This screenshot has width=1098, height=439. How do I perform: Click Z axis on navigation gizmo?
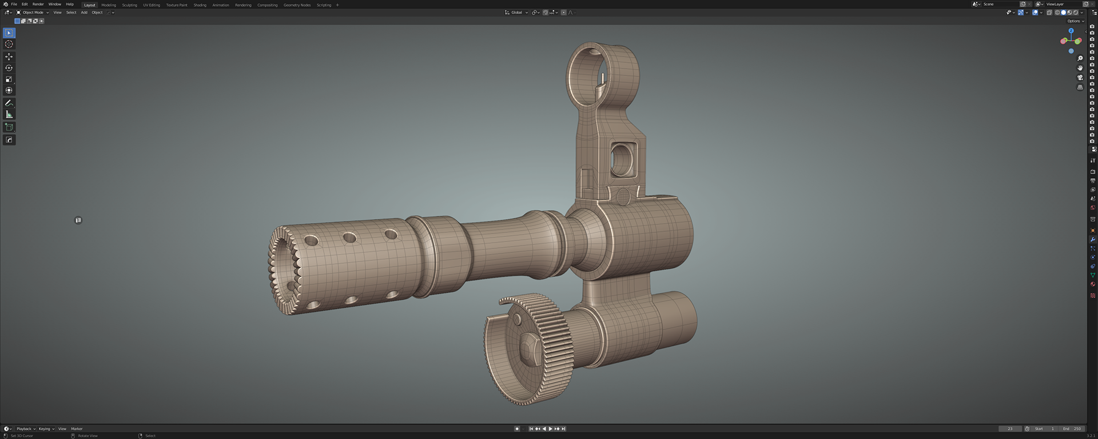(1071, 31)
